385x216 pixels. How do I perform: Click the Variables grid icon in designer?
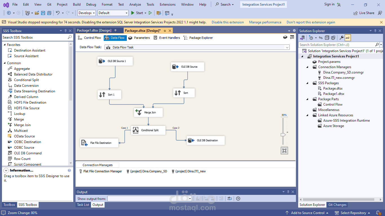[x=292, y=37]
